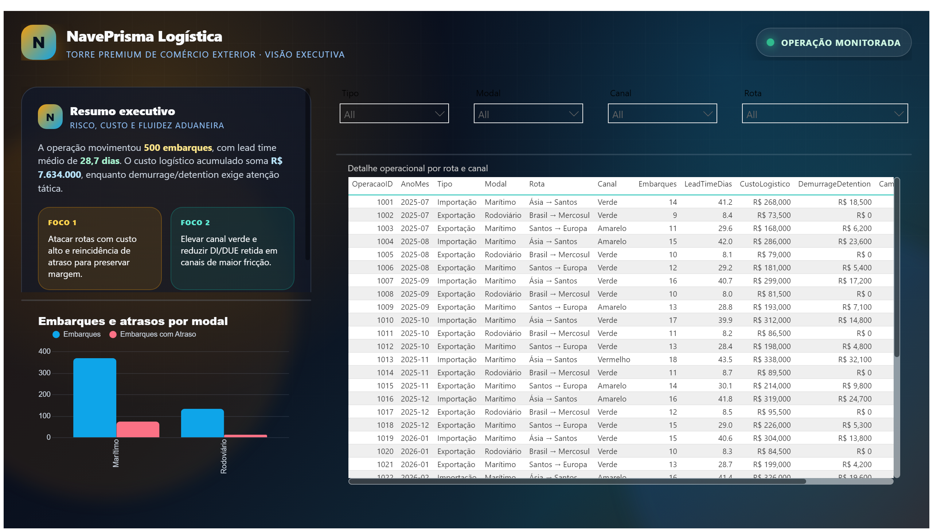This screenshot has width=933, height=532.
Task: Select the blue Marítimo Embarques bar
Action: pos(95,398)
